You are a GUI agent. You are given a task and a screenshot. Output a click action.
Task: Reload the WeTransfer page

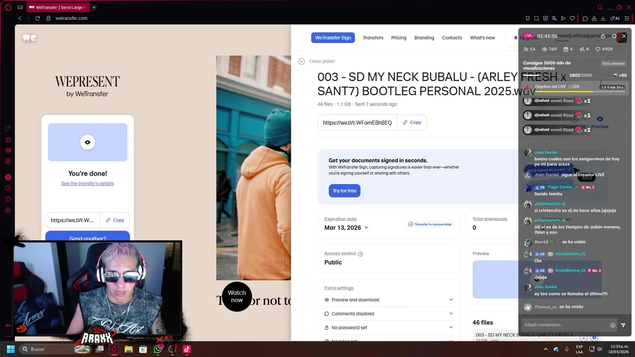[x=37, y=18]
